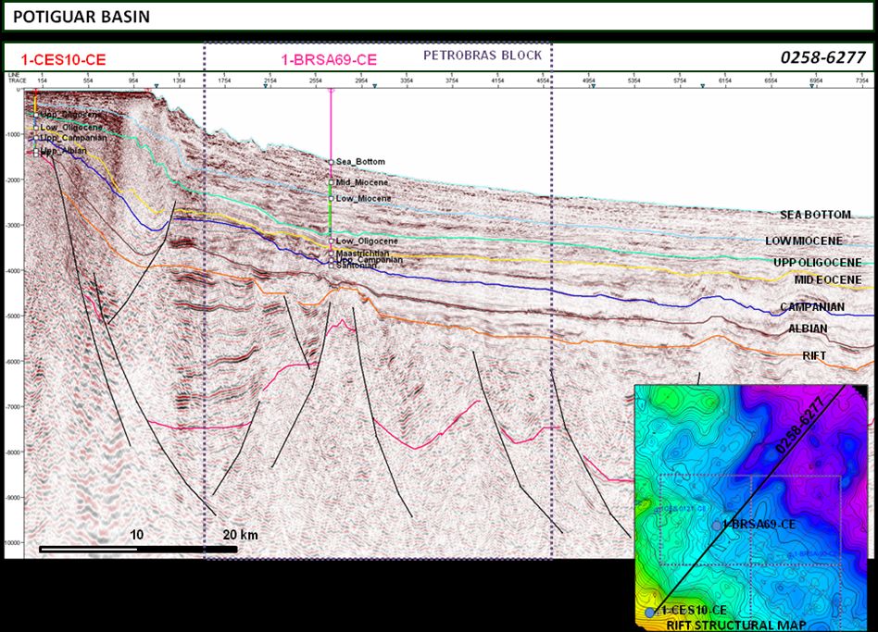Click the 1-CES10-CE well circle on the map
The height and width of the screenshot is (632, 878).
(650, 612)
